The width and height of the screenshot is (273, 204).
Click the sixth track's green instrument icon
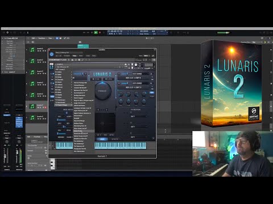[32, 107]
